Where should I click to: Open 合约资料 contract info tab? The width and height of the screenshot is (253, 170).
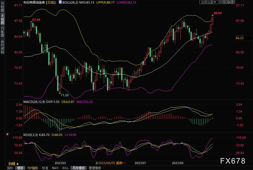coord(2,47)
